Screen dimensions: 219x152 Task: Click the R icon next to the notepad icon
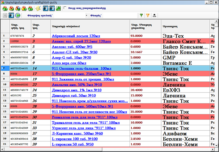point(46,8)
